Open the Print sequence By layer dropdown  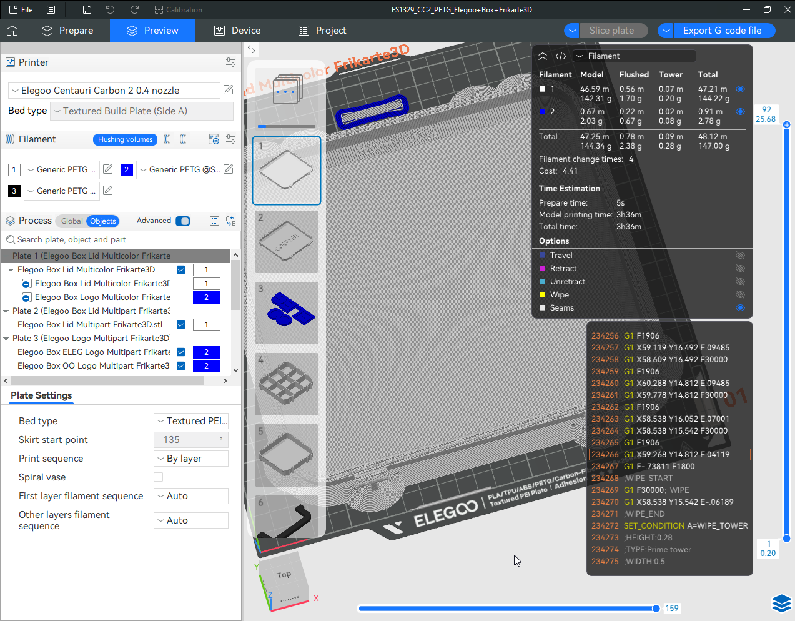pos(191,459)
